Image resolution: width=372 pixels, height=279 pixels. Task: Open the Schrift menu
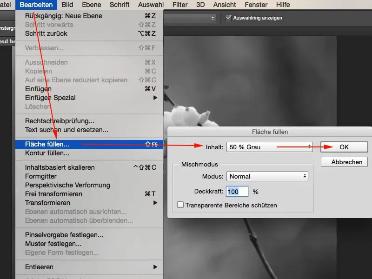[120, 5]
